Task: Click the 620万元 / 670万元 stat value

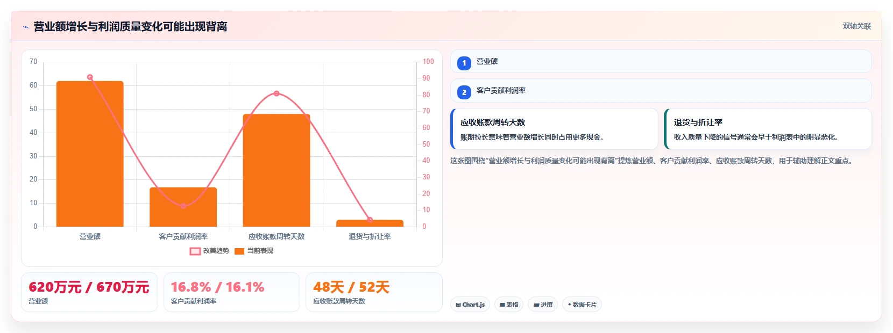Action: tap(89, 287)
